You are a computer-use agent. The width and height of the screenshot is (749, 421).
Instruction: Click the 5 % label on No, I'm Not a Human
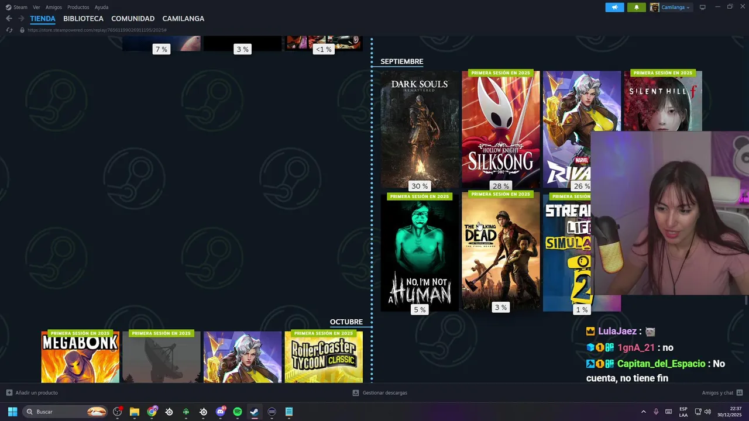tap(420, 310)
